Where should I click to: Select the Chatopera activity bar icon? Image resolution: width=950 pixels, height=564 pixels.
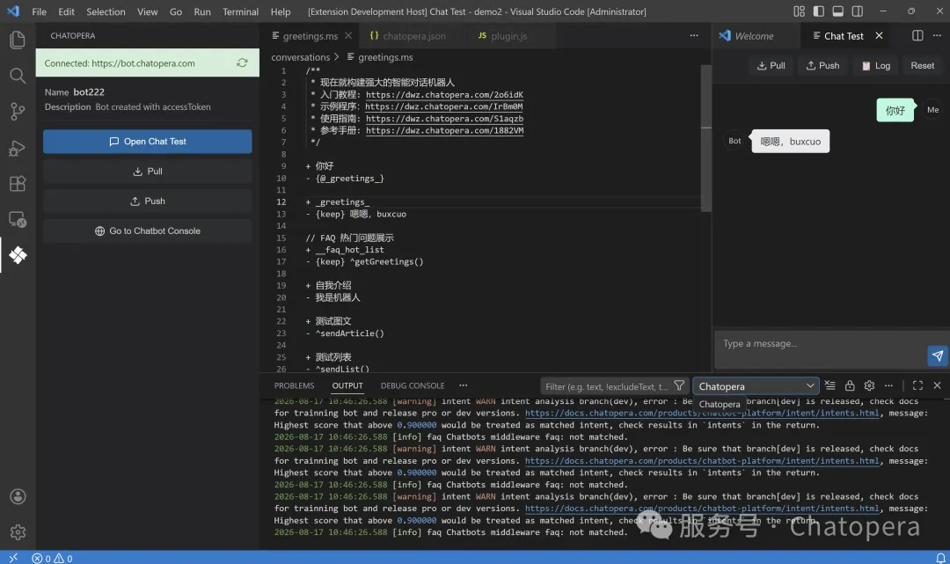click(18, 255)
